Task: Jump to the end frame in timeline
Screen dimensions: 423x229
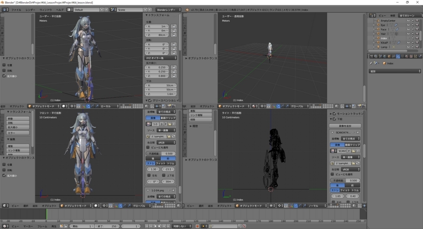Action: tap(169, 226)
